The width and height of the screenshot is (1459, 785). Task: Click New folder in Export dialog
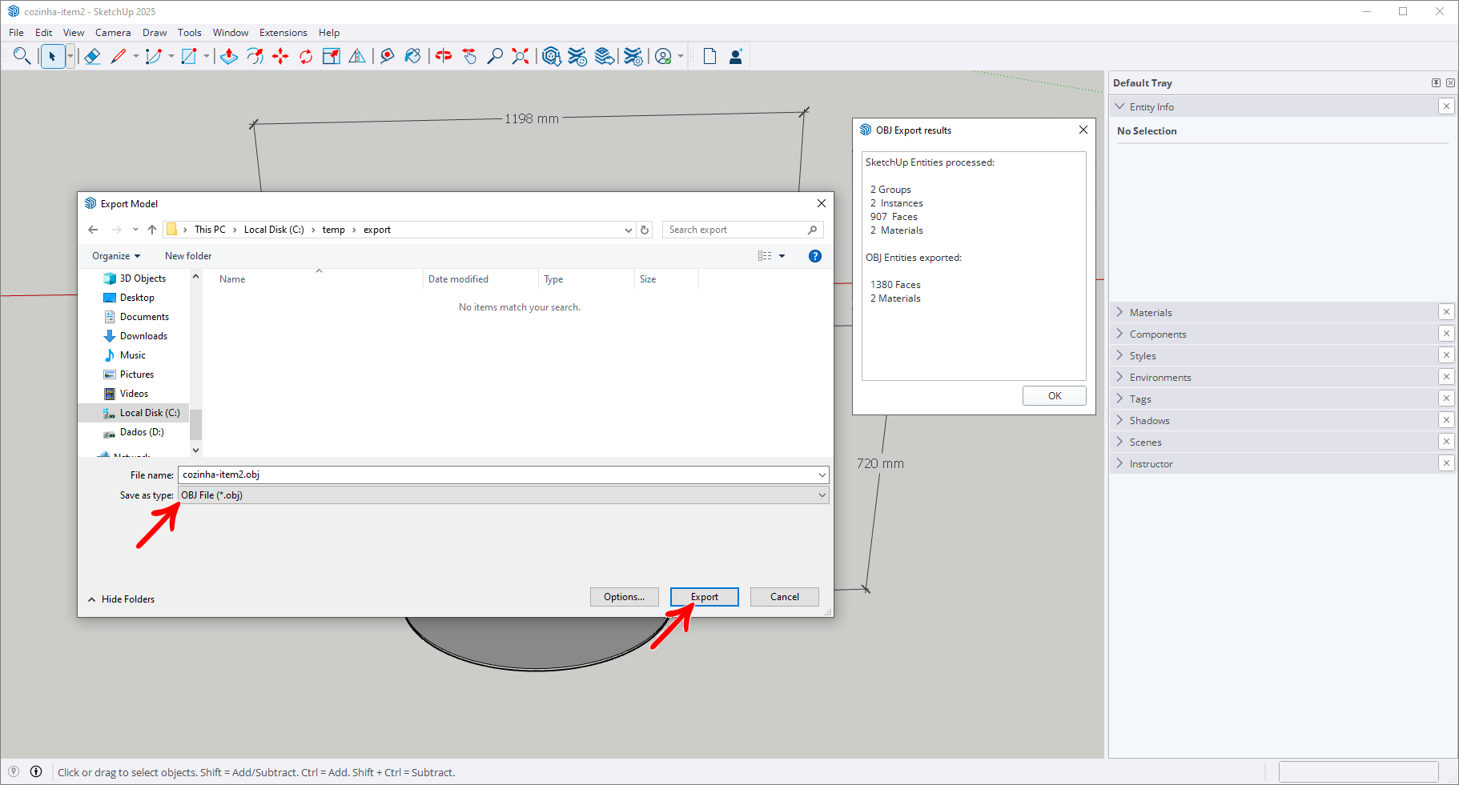(188, 256)
